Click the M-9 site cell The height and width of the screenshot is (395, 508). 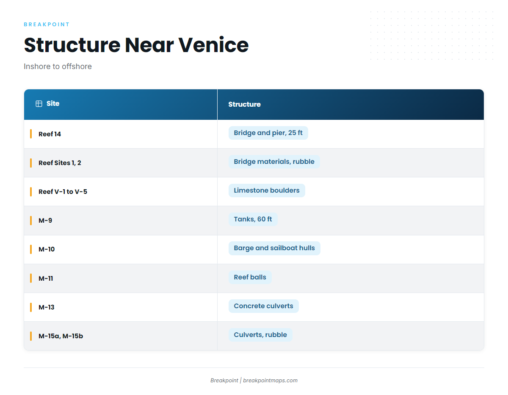(121, 221)
